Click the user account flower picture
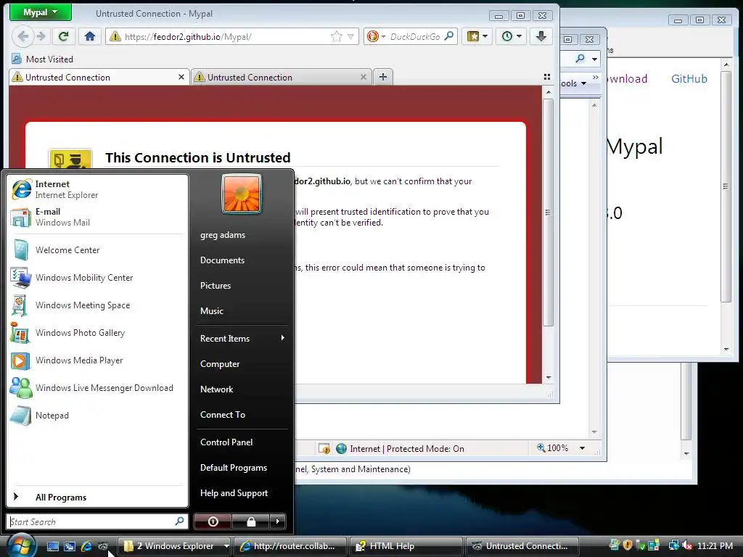 tap(242, 194)
